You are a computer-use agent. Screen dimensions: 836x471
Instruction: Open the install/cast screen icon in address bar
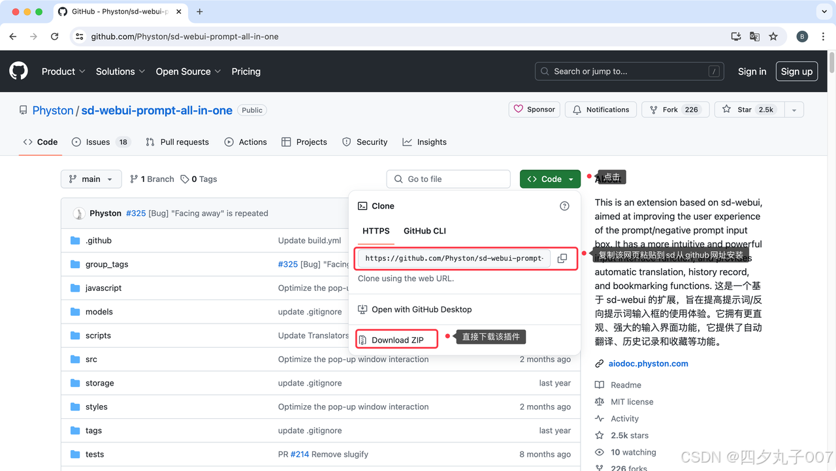point(736,37)
